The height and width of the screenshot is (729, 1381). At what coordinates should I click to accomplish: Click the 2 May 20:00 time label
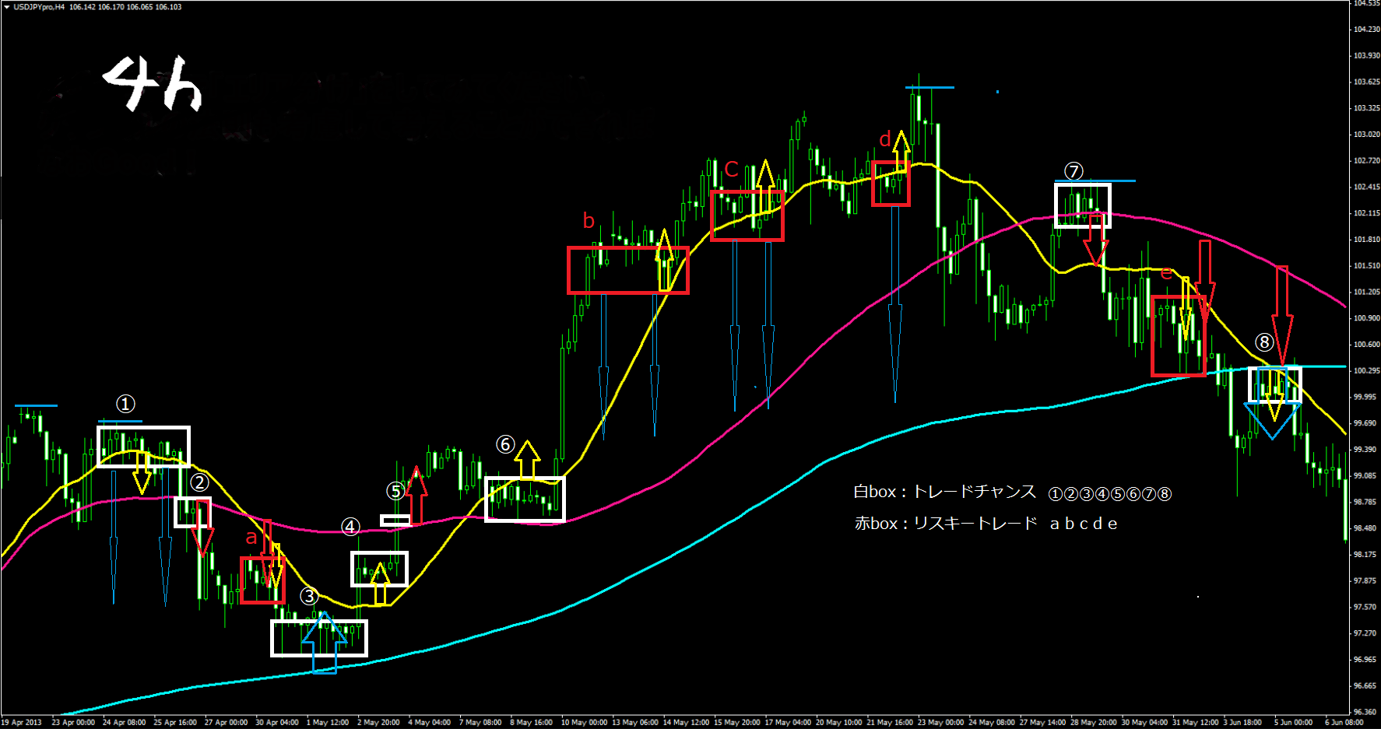tap(378, 723)
